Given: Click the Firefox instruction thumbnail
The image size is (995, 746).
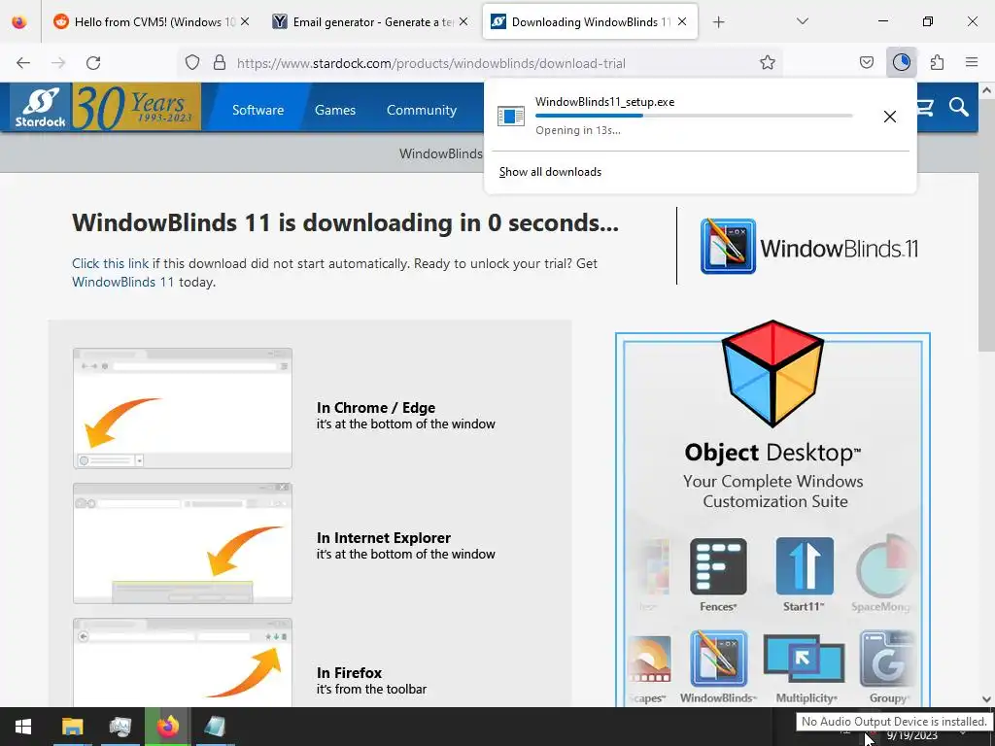Looking at the screenshot, I should pyautogui.click(x=183, y=662).
